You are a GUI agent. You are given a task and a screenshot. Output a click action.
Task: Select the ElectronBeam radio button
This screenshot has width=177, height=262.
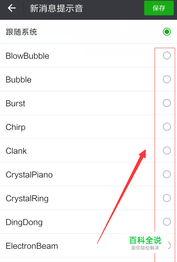pyautogui.click(x=168, y=245)
